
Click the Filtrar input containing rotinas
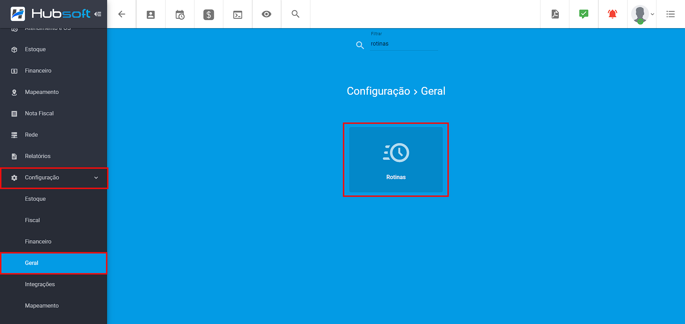(404, 44)
